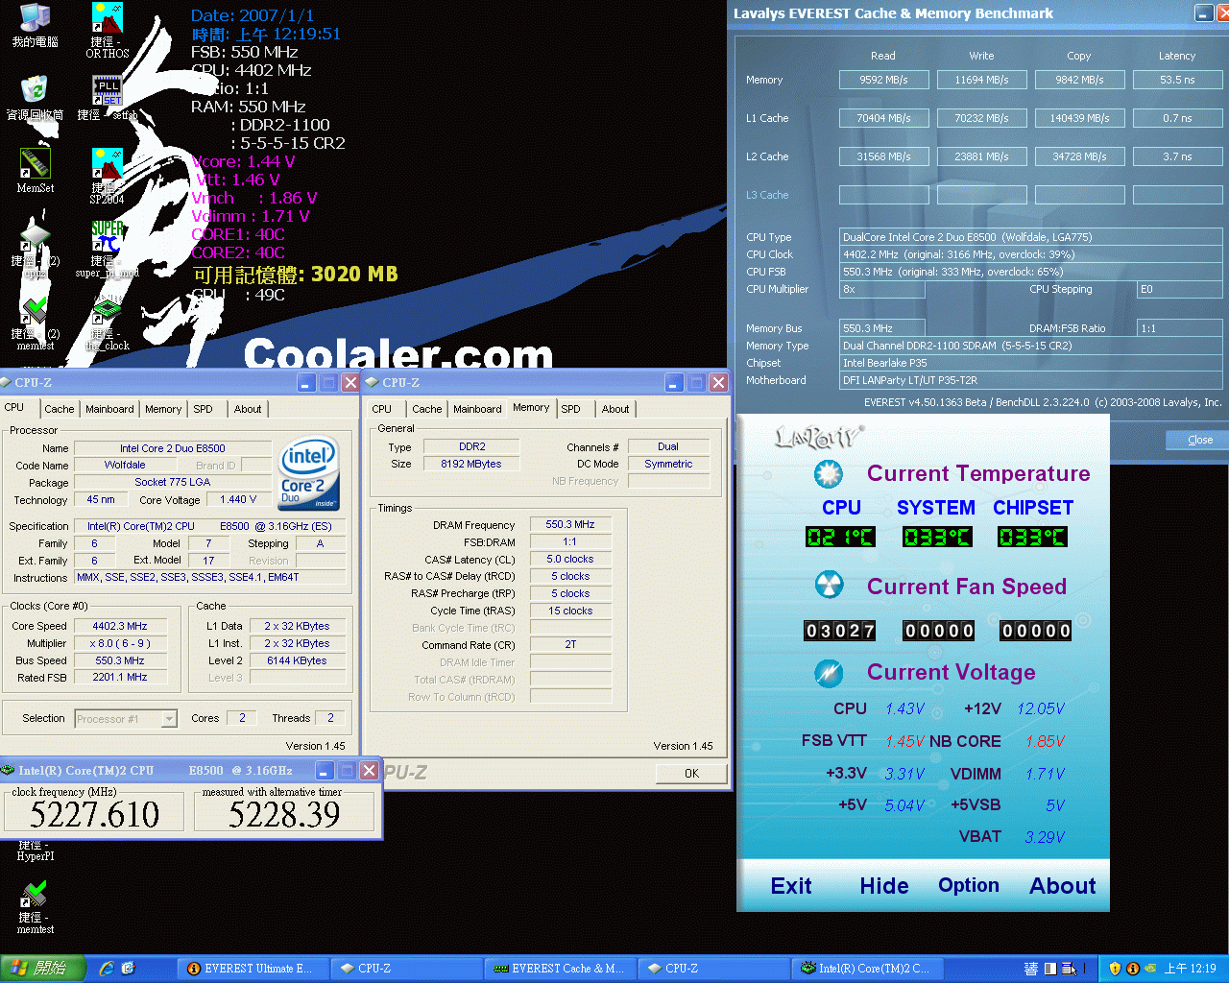This screenshot has height=983, width=1229.
Task: Launch the MemSet desktop shortcut
Action: pyautogui.click(x=35, y=171)
